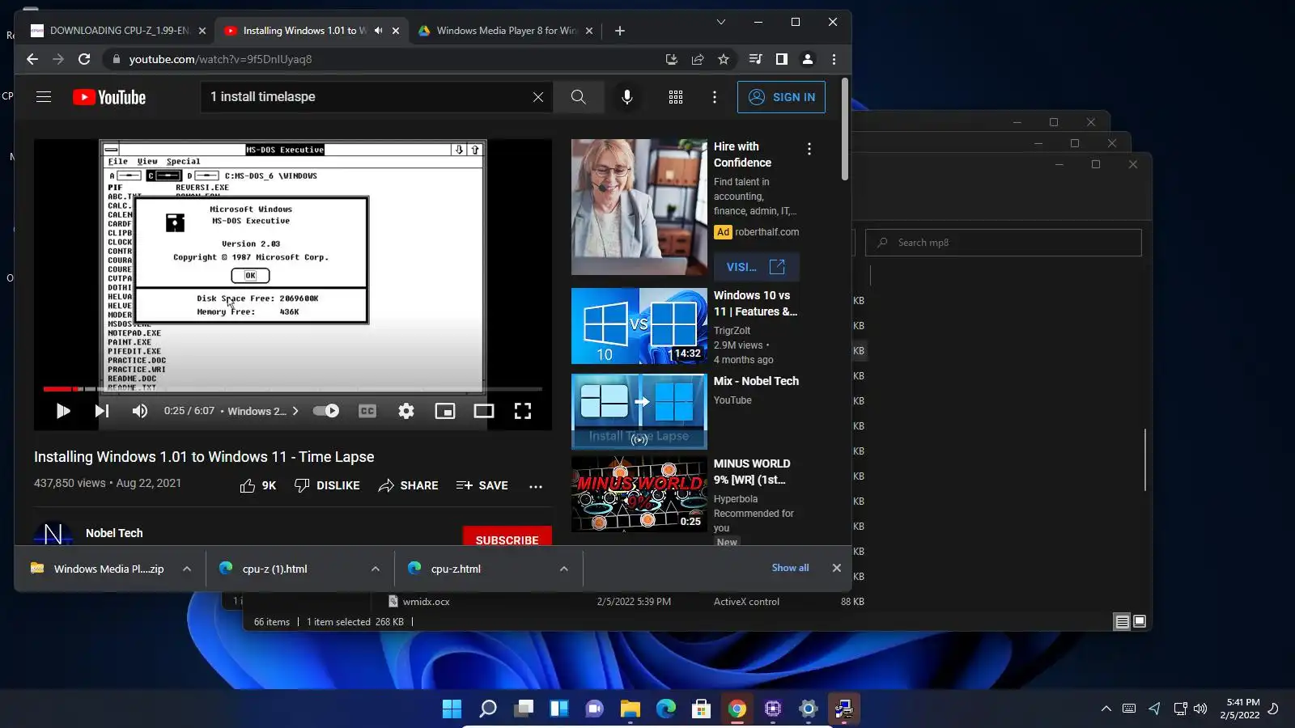Open the YouTube apps grid
The height and width of the screenshot is (728, 1295).
(x=676, y=97)
